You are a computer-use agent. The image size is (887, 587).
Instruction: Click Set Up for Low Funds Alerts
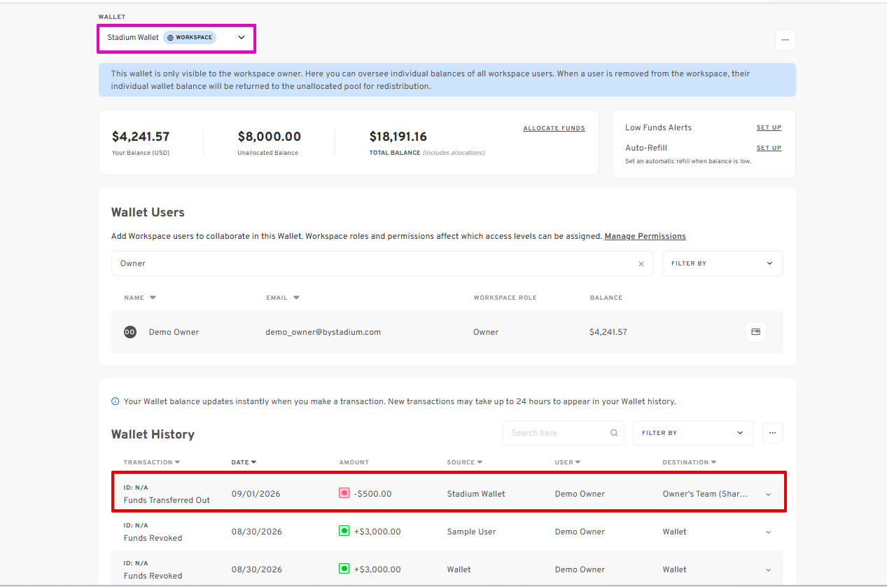(769, 127)
